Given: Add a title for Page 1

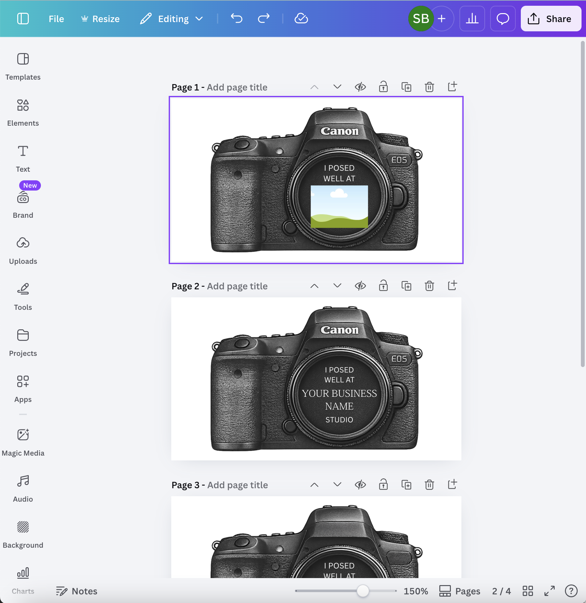Looking at the screenshot, I should coord(237,87).
